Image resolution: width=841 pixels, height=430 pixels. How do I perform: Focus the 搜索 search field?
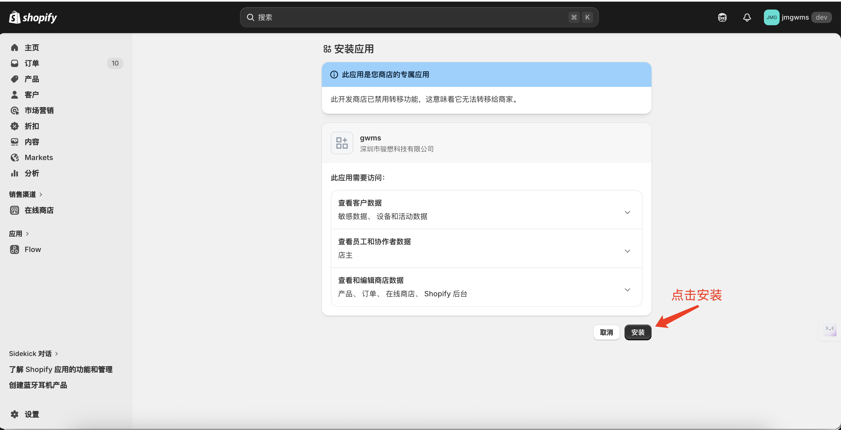click(x=419, y=17)
